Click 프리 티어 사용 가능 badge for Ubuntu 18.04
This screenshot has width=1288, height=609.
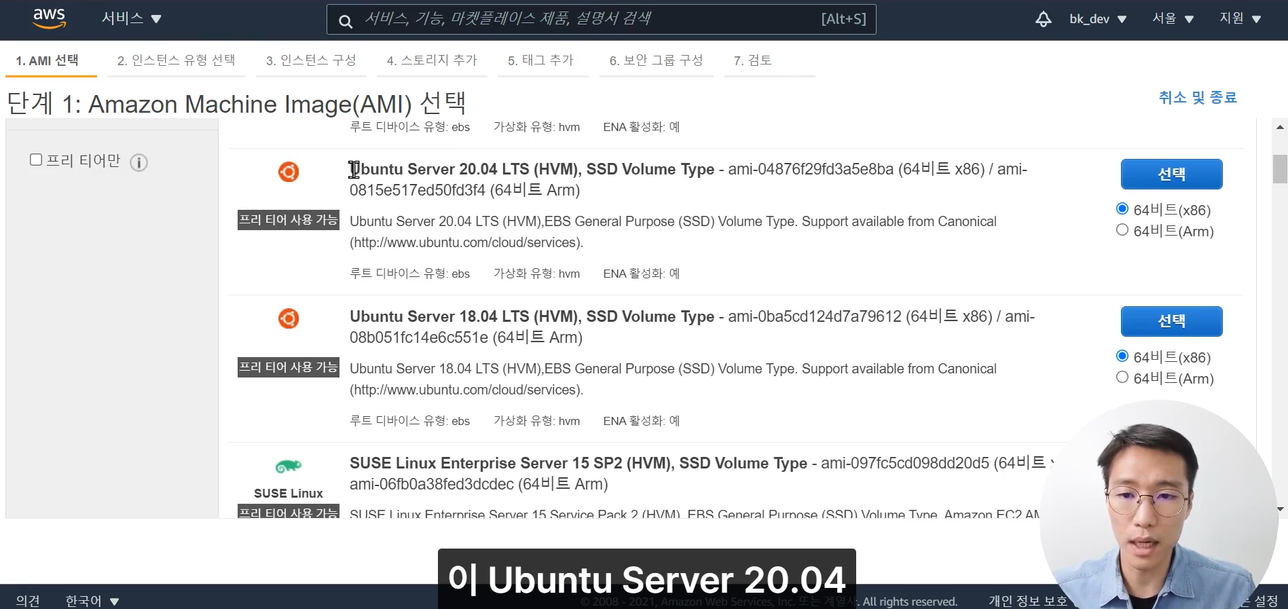tap(289, 367)
